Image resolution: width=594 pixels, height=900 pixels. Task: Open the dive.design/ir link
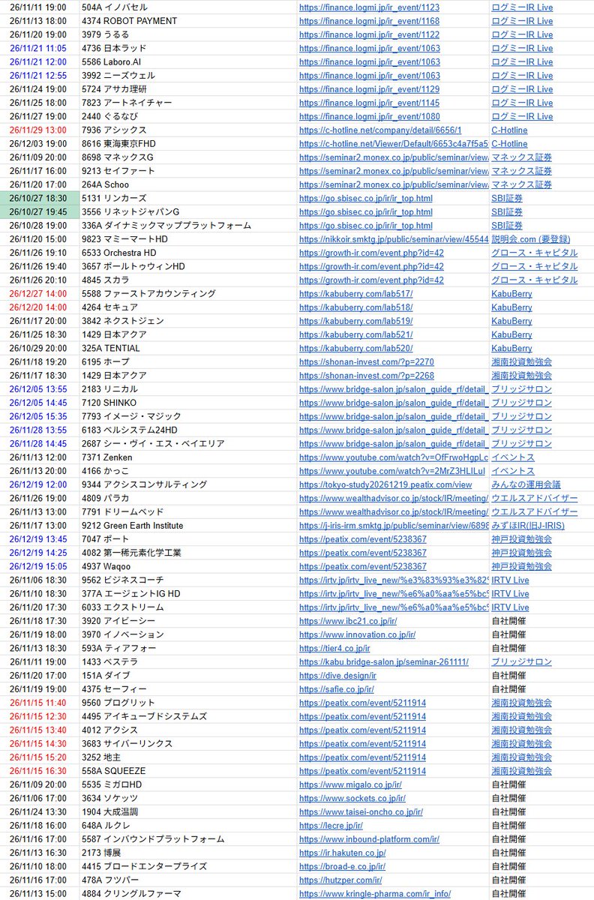click(x=337, y=676)
